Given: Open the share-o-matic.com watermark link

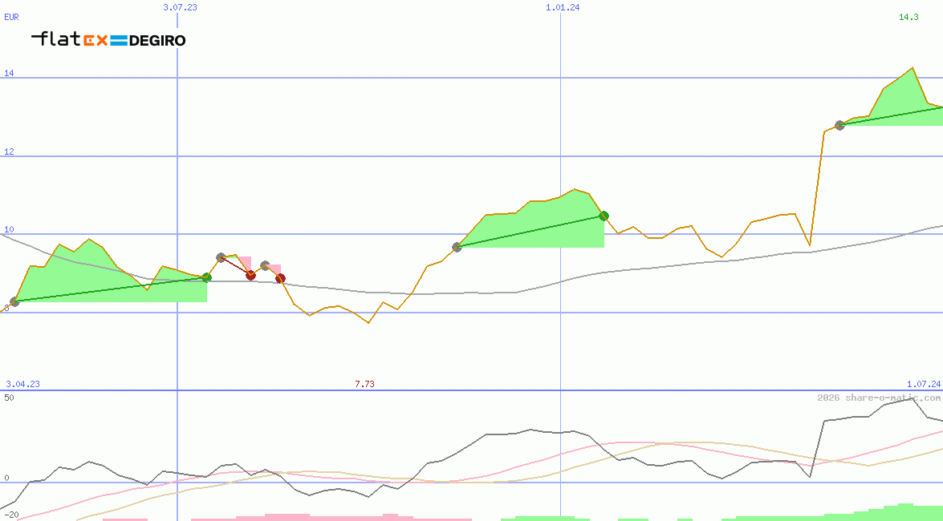Looking at the screenshot, I should 879,398.
